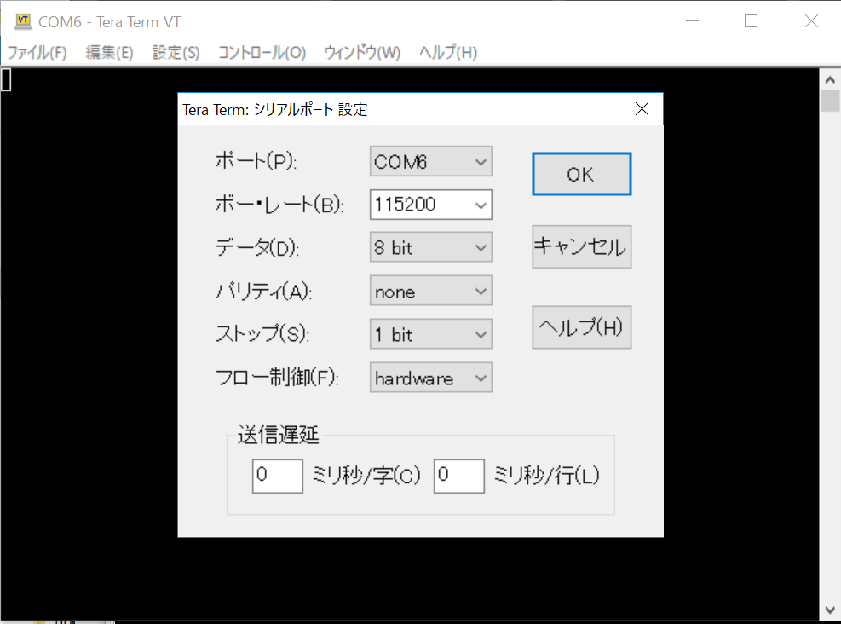841x624 pixels.
Task: Click the terminal scrollbar up arrow
Action: tap(830, 79)
